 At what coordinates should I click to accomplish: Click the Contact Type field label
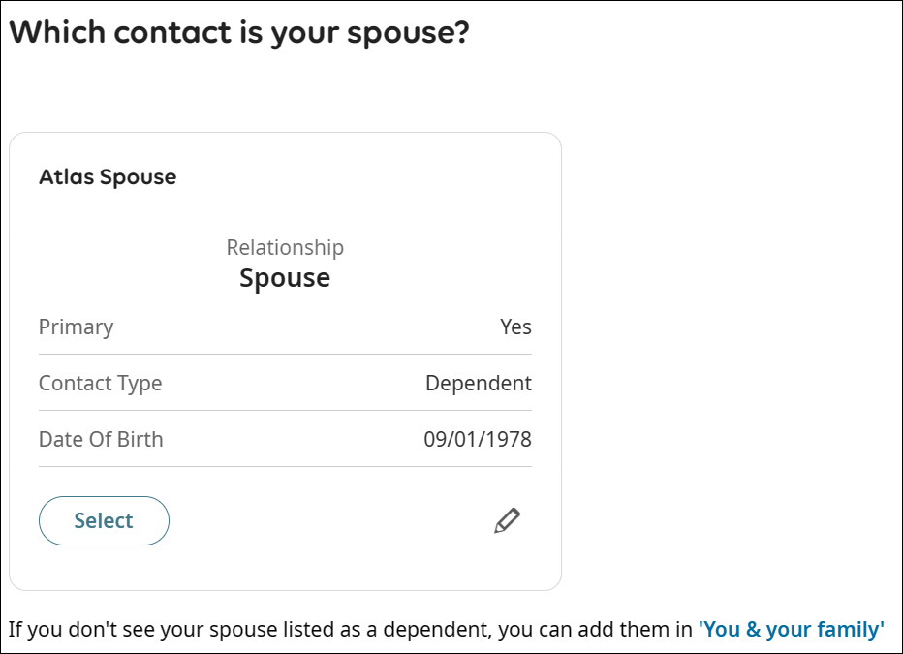[100, 383]
